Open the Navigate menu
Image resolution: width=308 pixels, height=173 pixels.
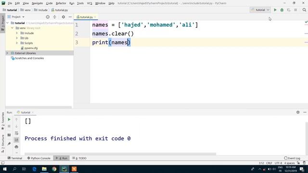[37, 3]
